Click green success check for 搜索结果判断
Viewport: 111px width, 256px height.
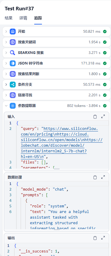105,74
